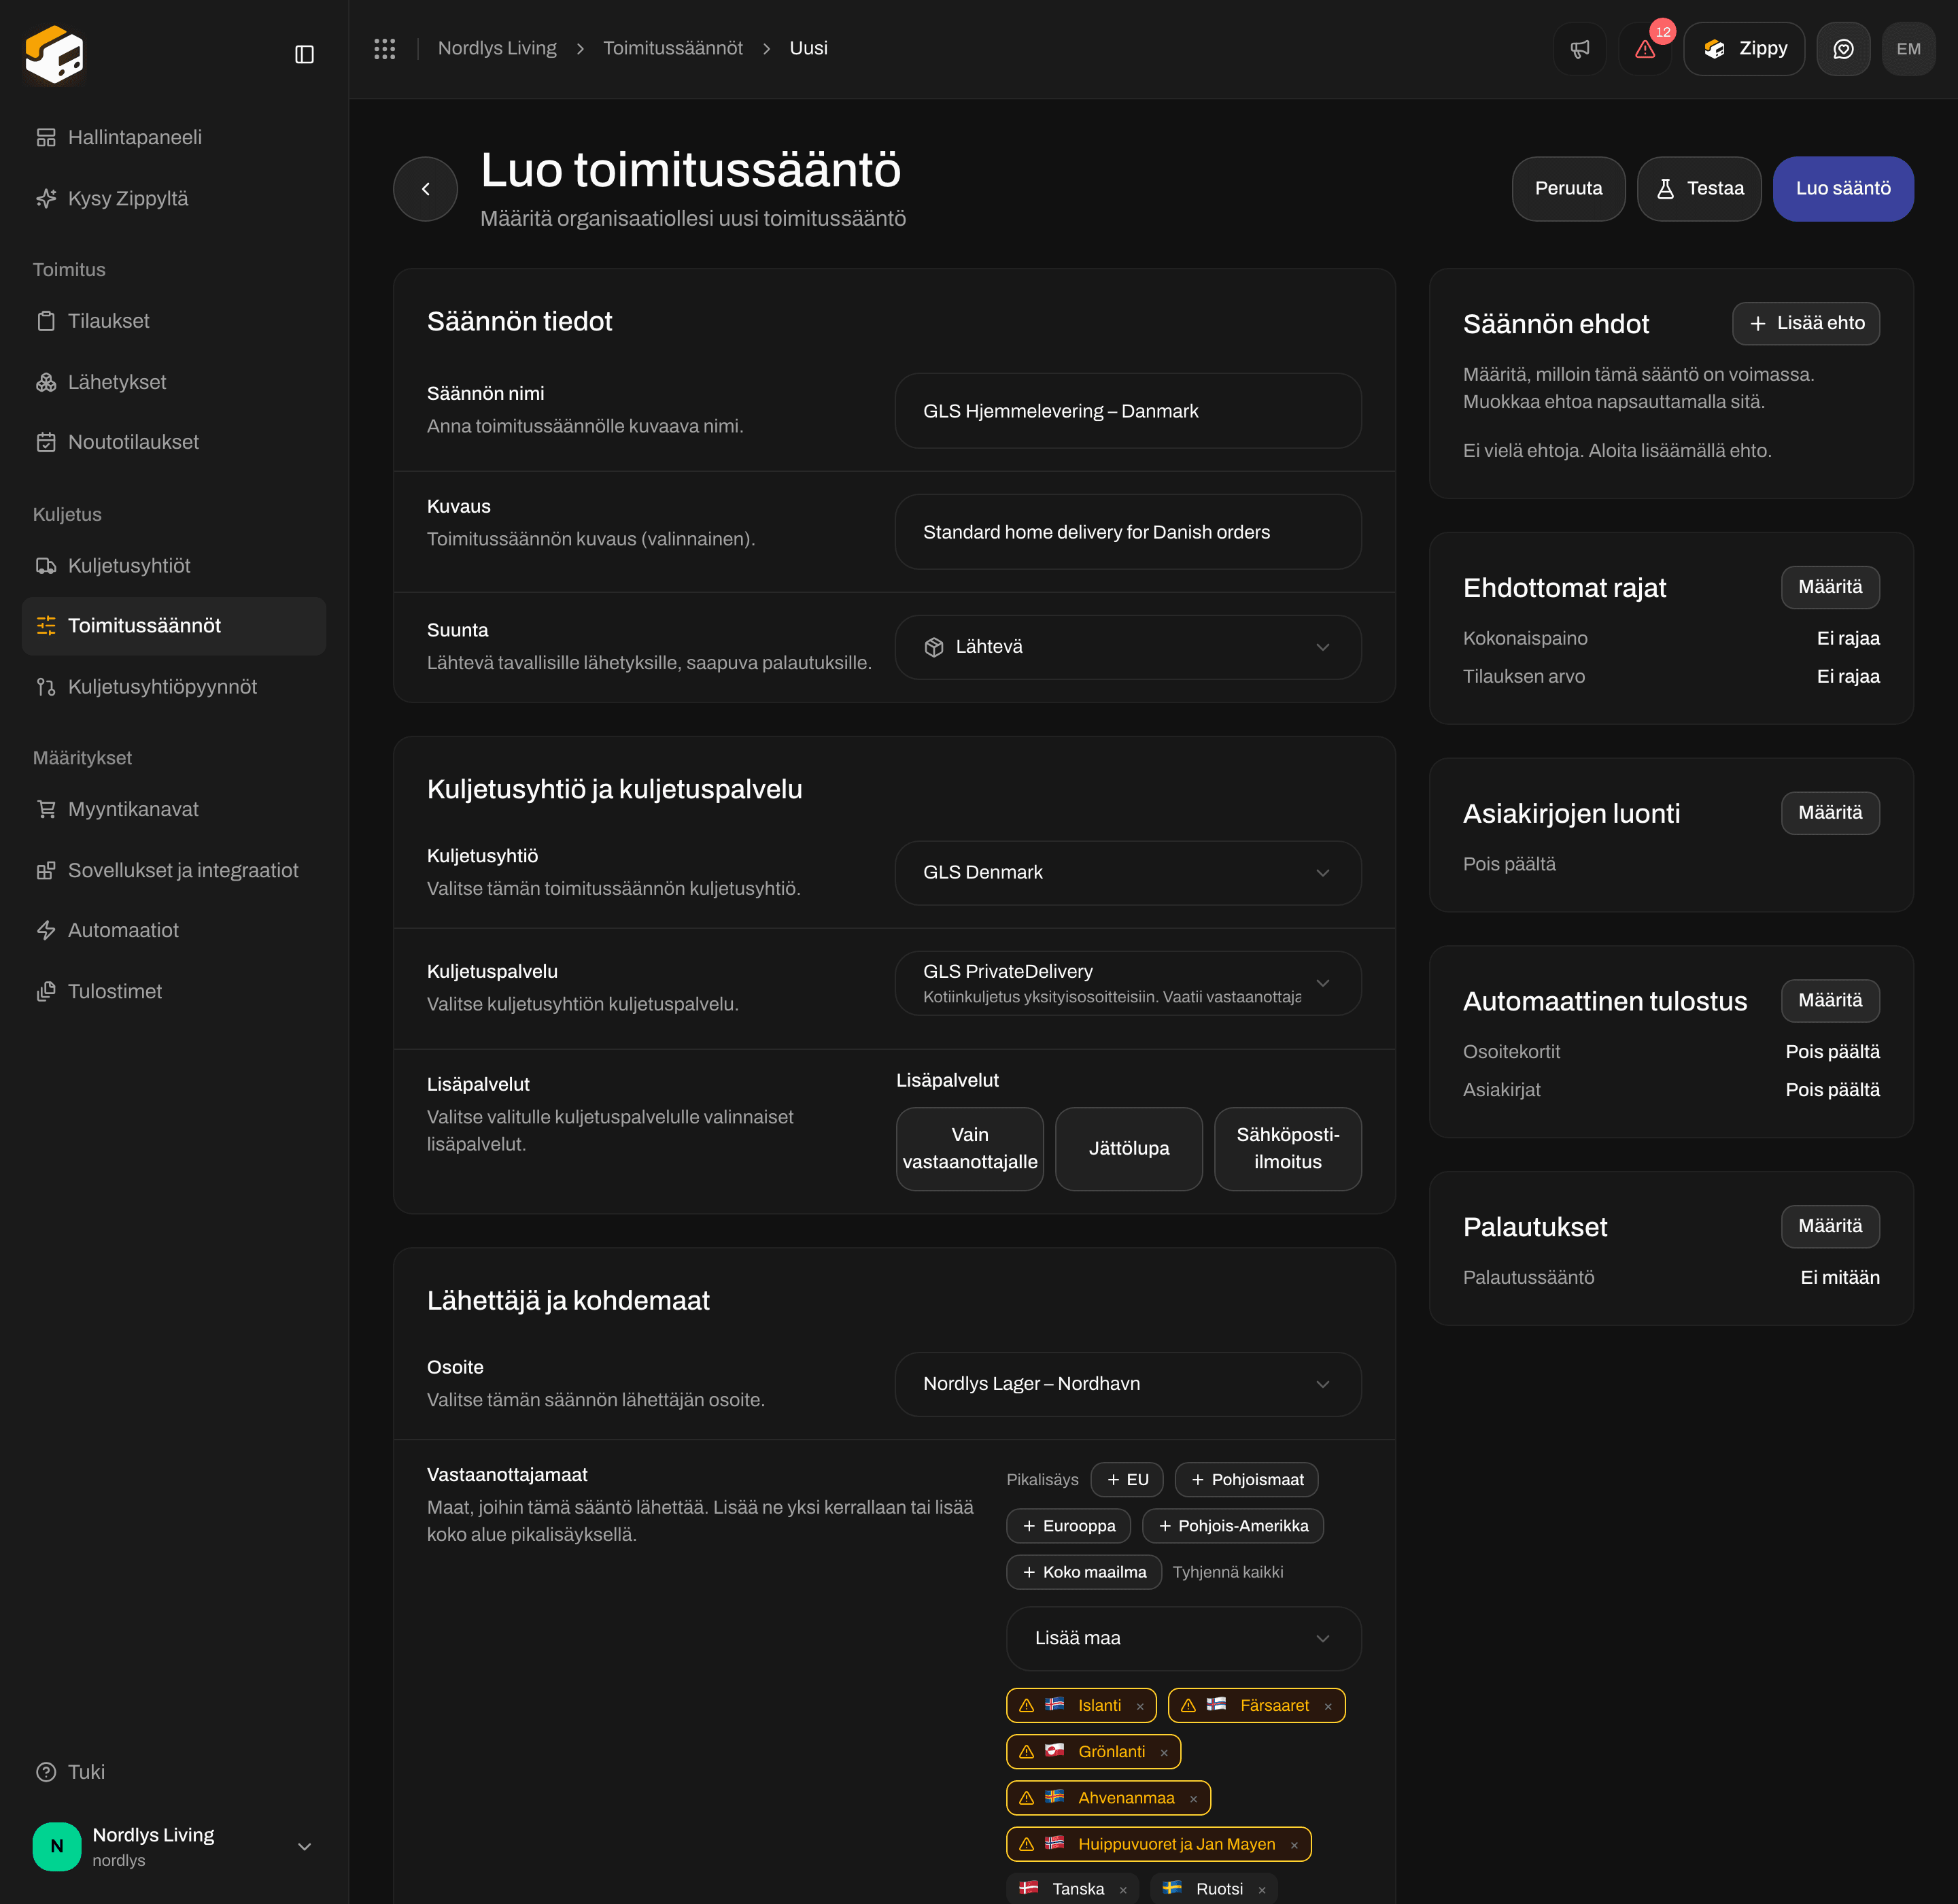Click the Tyhjennä kaikki link

pos(1227,1572)
